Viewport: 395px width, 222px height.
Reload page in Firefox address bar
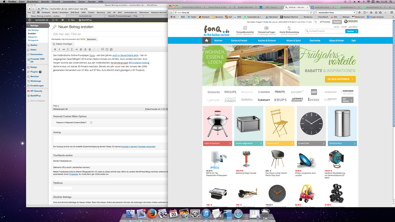[x=311, y=12]
